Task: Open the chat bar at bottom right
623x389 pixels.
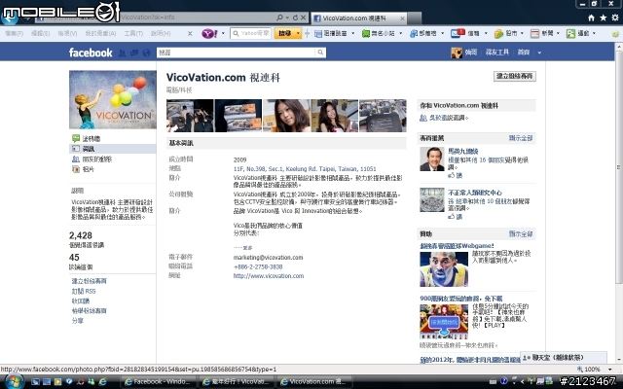Action: click(564, 357)
